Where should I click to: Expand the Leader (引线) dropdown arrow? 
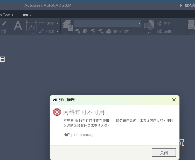coord(58,31)
